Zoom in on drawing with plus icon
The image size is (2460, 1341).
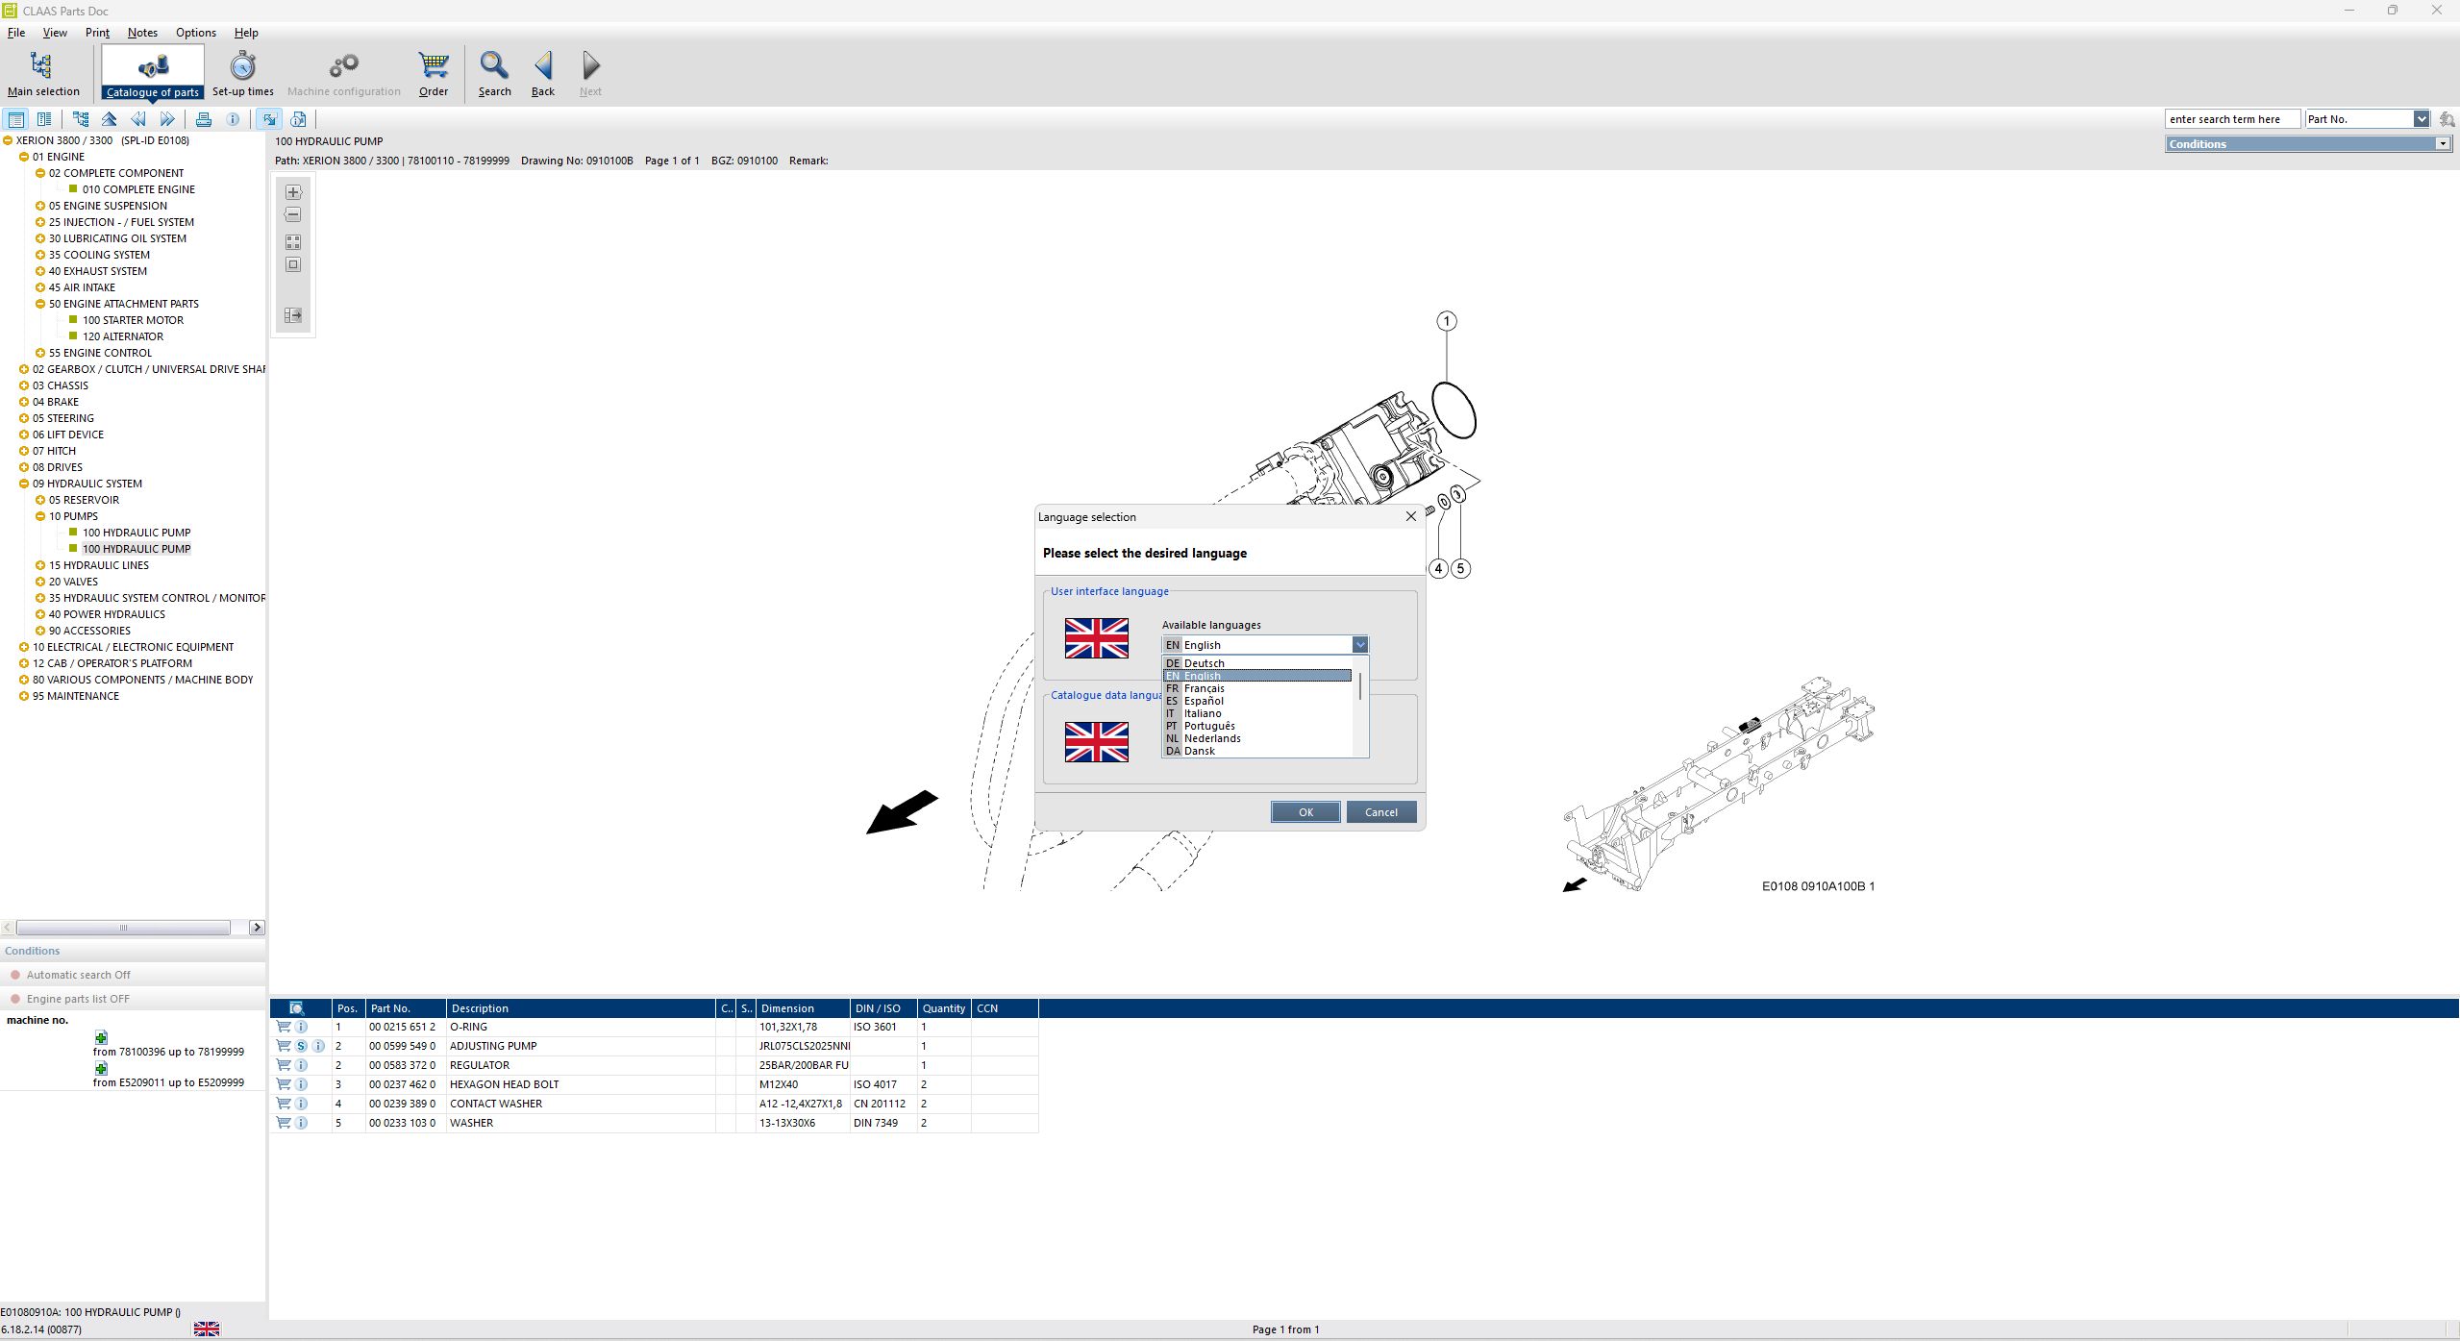point(293,192)
